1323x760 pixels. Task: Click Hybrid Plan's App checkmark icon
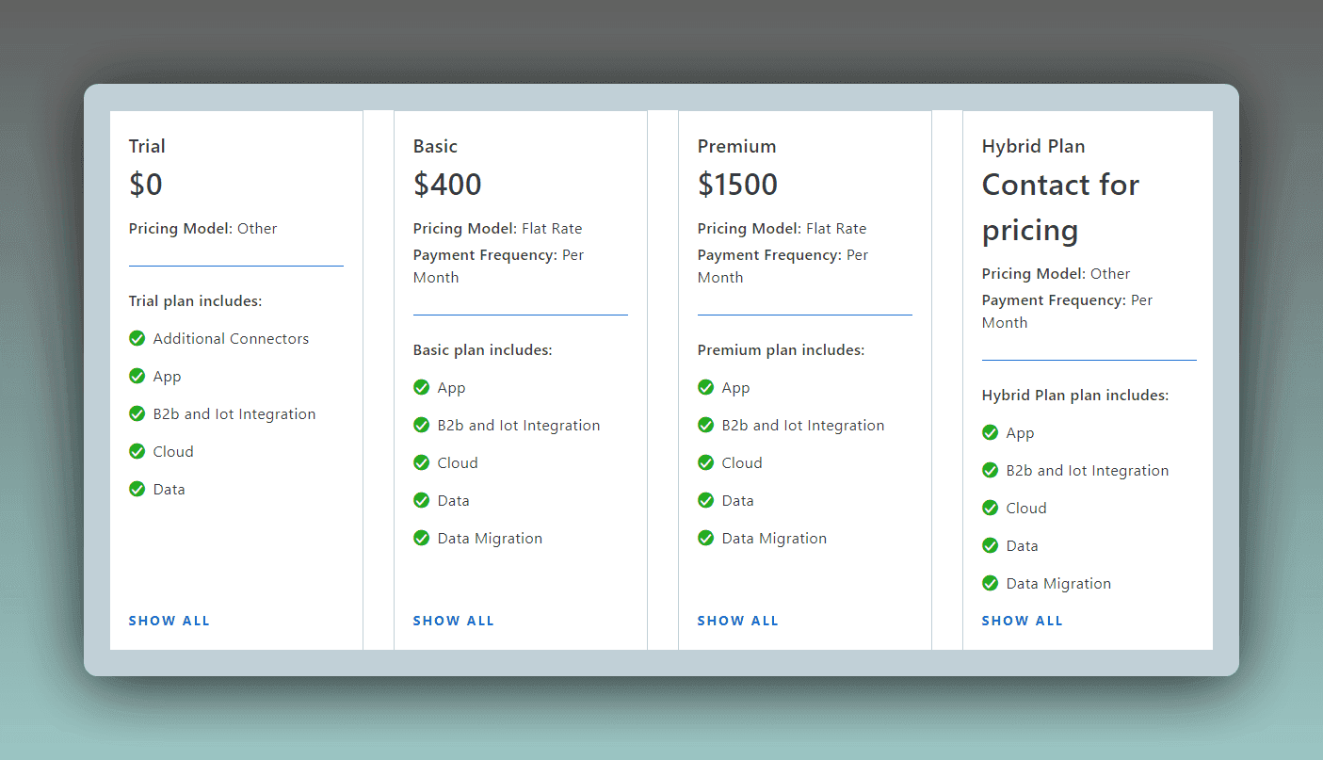point(991,432)
